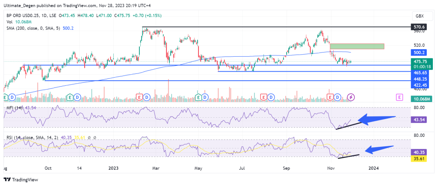This screenshot has width=438, height=186.
Task: Click the pink upcoming earnings E marker near 2024
Action: (400, 97)
